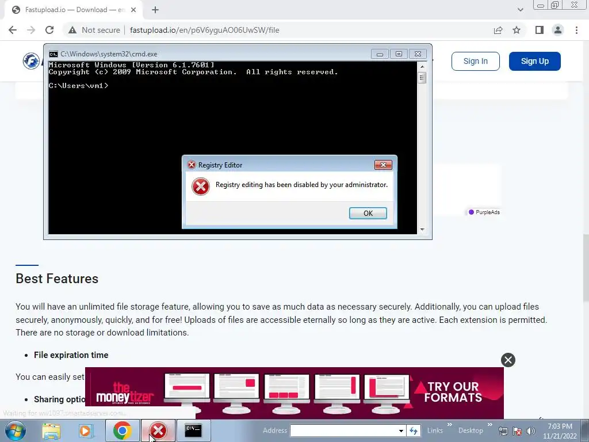Viewport: 589px width, 442px height.
Task: Click the PurpleAds label
Action: (x=484, y=212)
